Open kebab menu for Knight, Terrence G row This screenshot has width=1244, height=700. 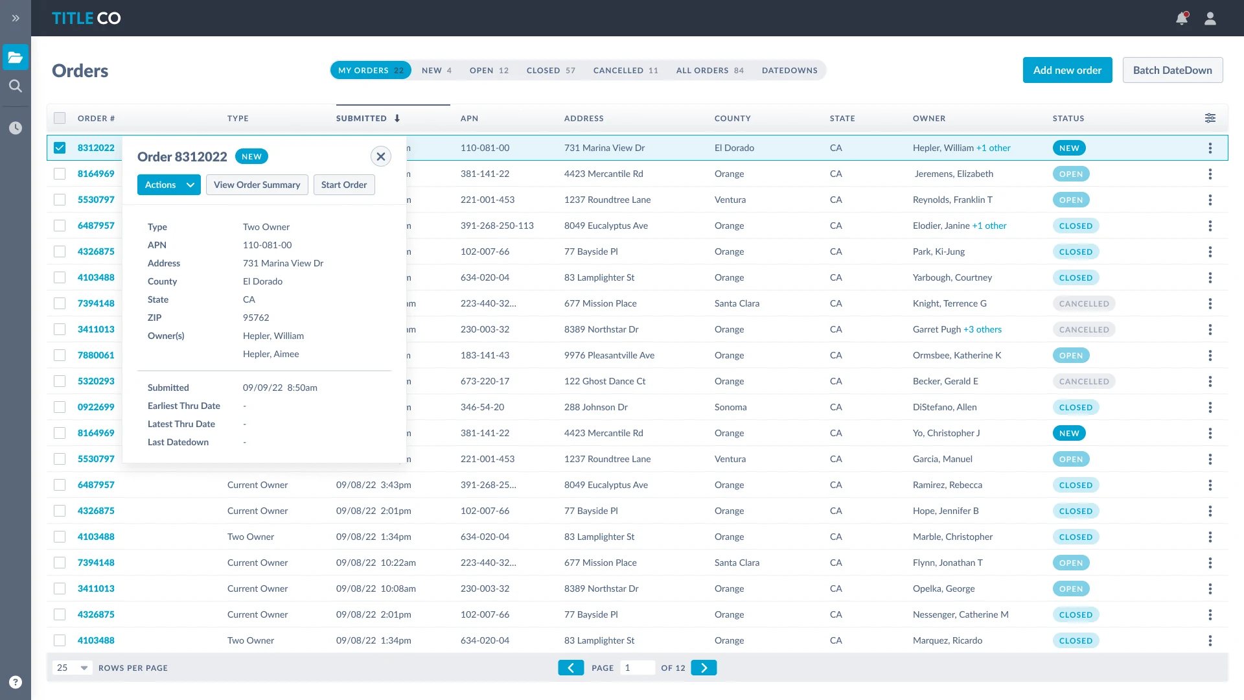tap(1210, 303)
